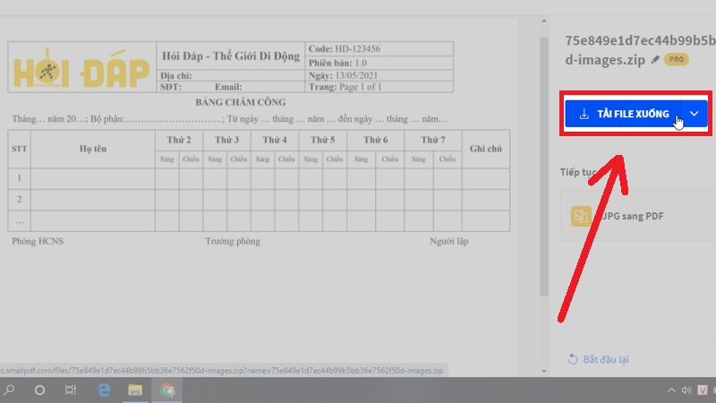Expand the download options dropdown arrow

click(695, 114)
